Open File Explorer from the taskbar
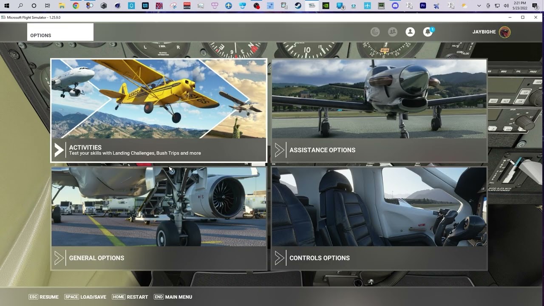 point(62,6)
